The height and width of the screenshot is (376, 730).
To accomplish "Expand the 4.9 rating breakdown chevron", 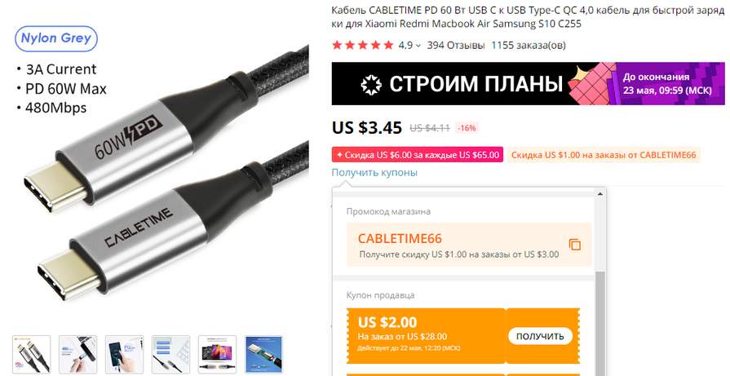I will tap(418, 46).
